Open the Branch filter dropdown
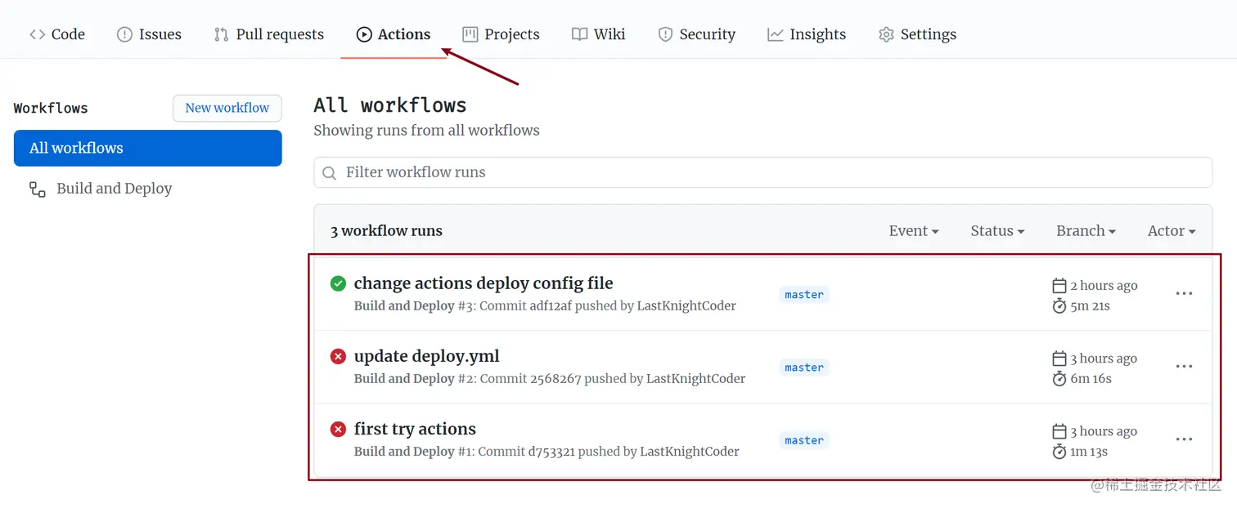 coord(1086,231)
